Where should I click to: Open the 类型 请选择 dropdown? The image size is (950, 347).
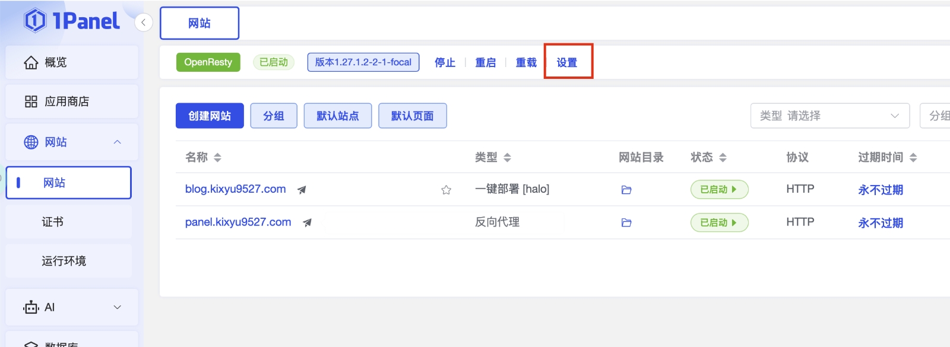tap(829, 116)
